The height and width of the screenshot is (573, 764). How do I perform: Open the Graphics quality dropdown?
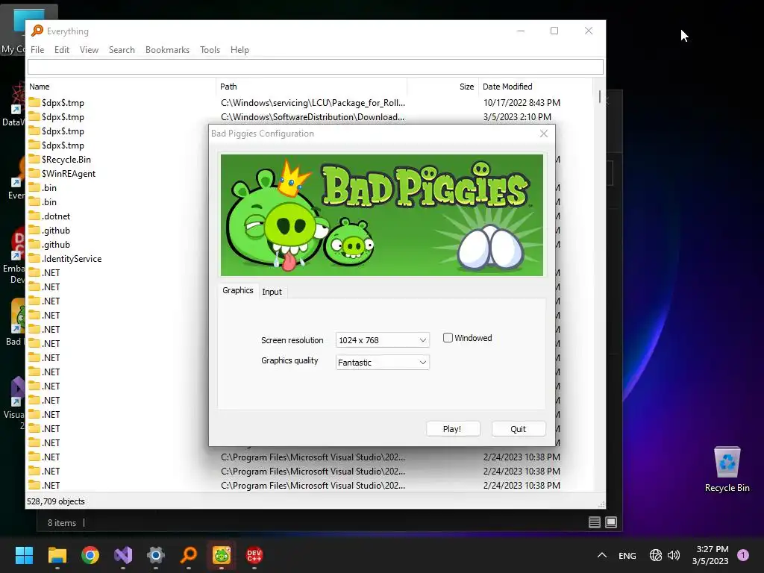click(382, 363)
